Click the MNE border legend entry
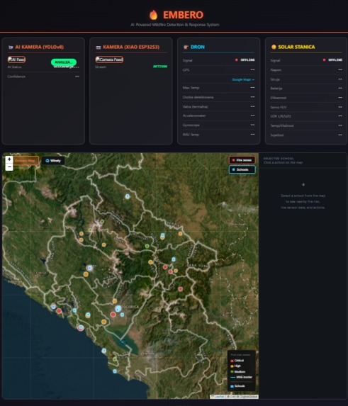 (241, 377)
